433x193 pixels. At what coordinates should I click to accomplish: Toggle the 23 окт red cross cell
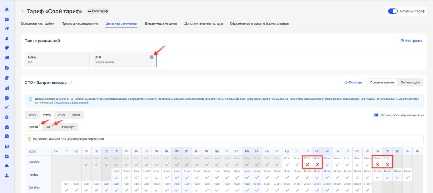pyautogui.click(x=307, y=161)
